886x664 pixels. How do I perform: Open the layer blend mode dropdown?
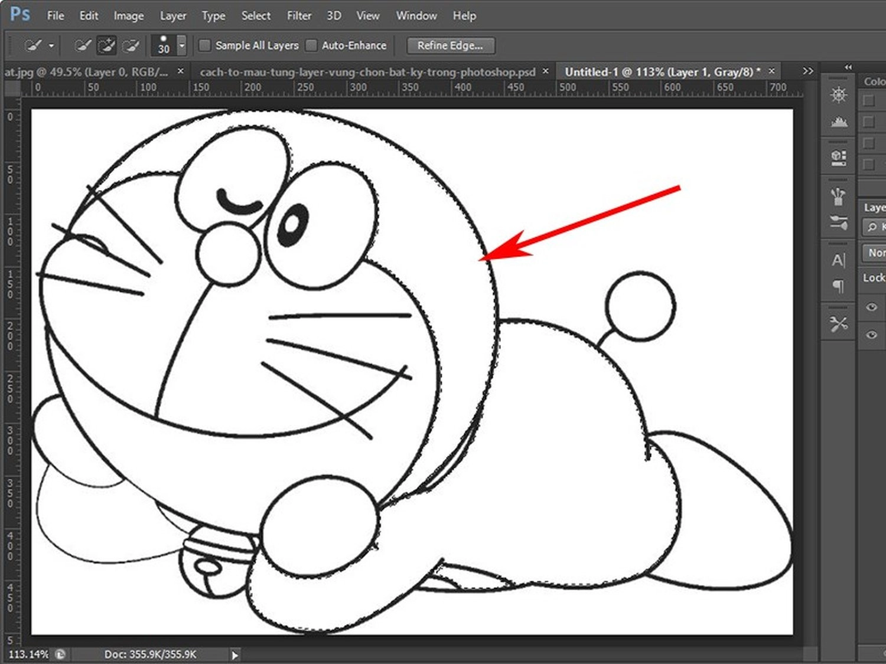tap(874, 253)
